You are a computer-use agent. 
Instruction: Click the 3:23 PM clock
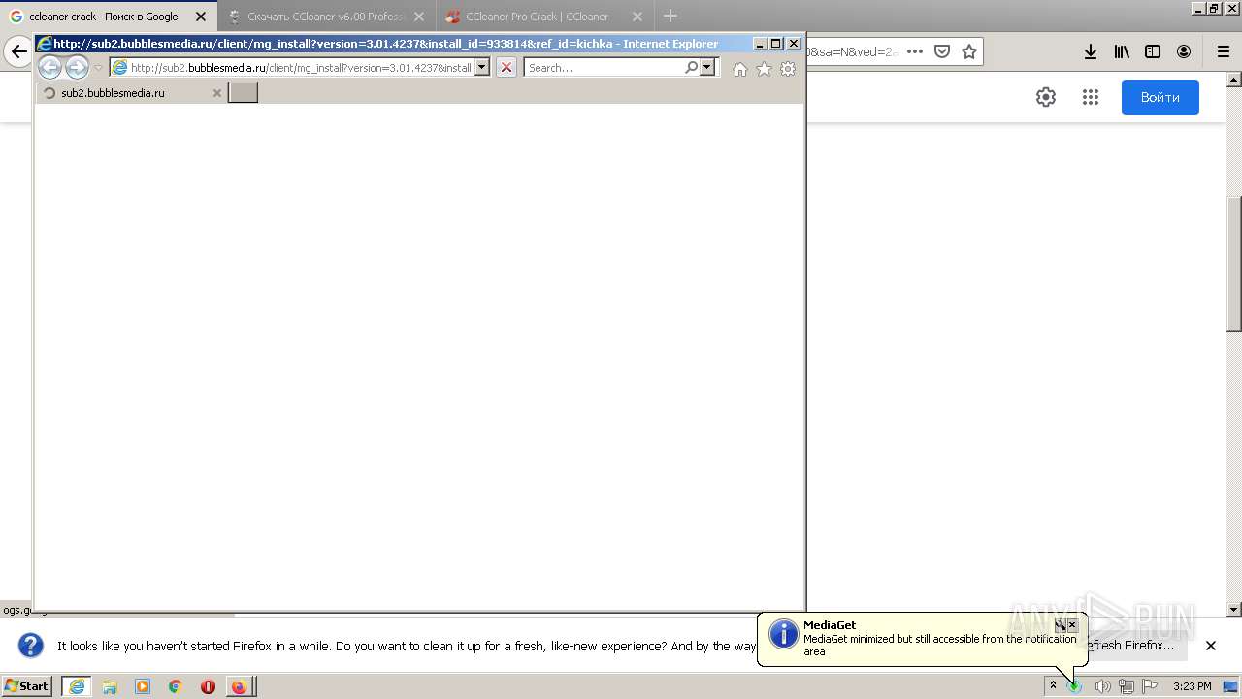coord(1192,686)
